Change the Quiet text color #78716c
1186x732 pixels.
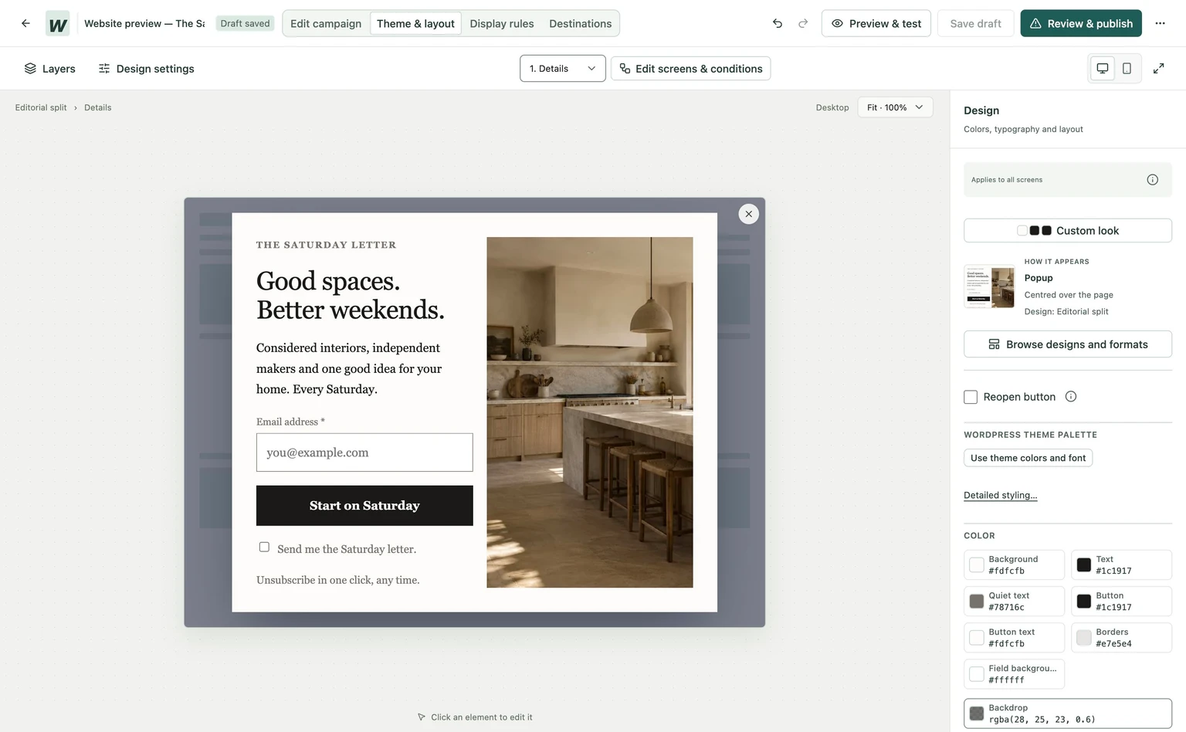[1014, 601]
